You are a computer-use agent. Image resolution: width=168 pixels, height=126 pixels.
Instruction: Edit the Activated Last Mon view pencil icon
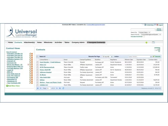click(x=30, y=54)
